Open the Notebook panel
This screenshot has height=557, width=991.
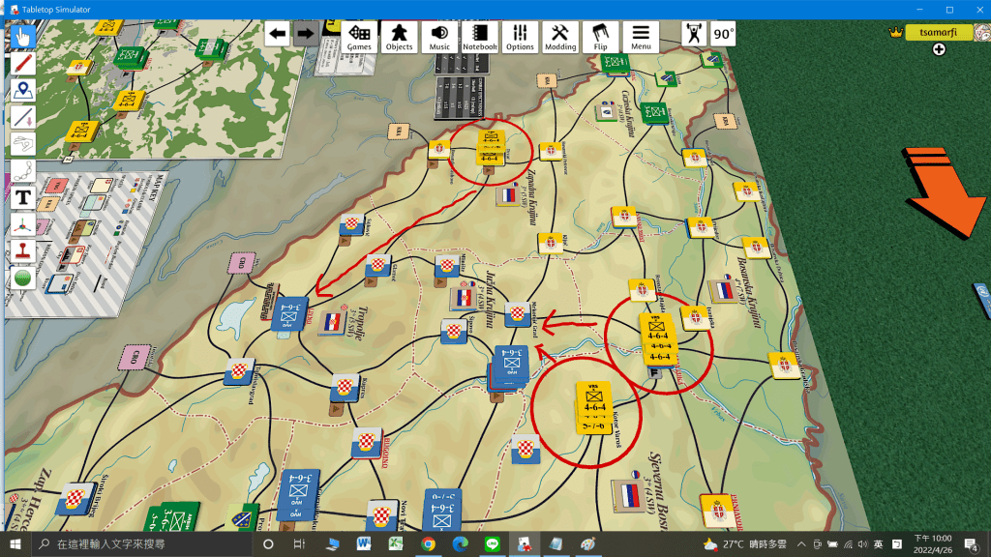(x=479, y=37)
